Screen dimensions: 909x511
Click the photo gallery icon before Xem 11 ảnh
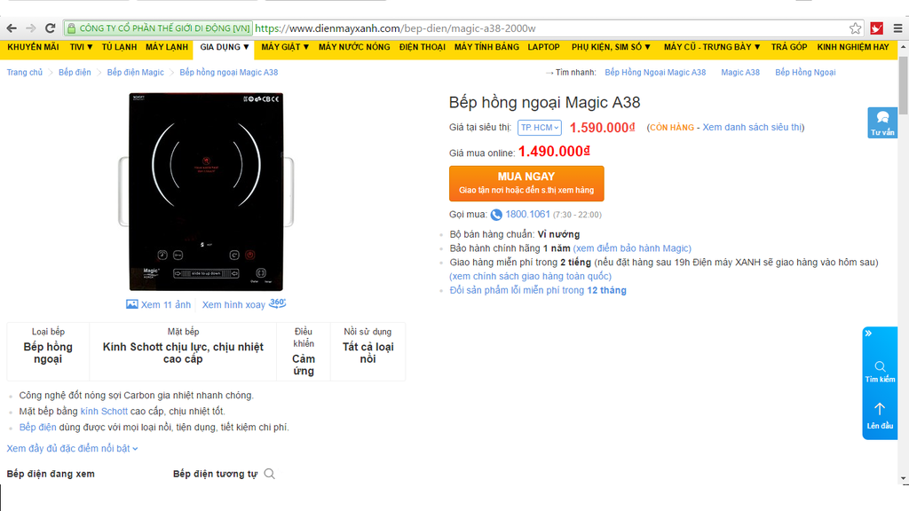tap(132, 304)
